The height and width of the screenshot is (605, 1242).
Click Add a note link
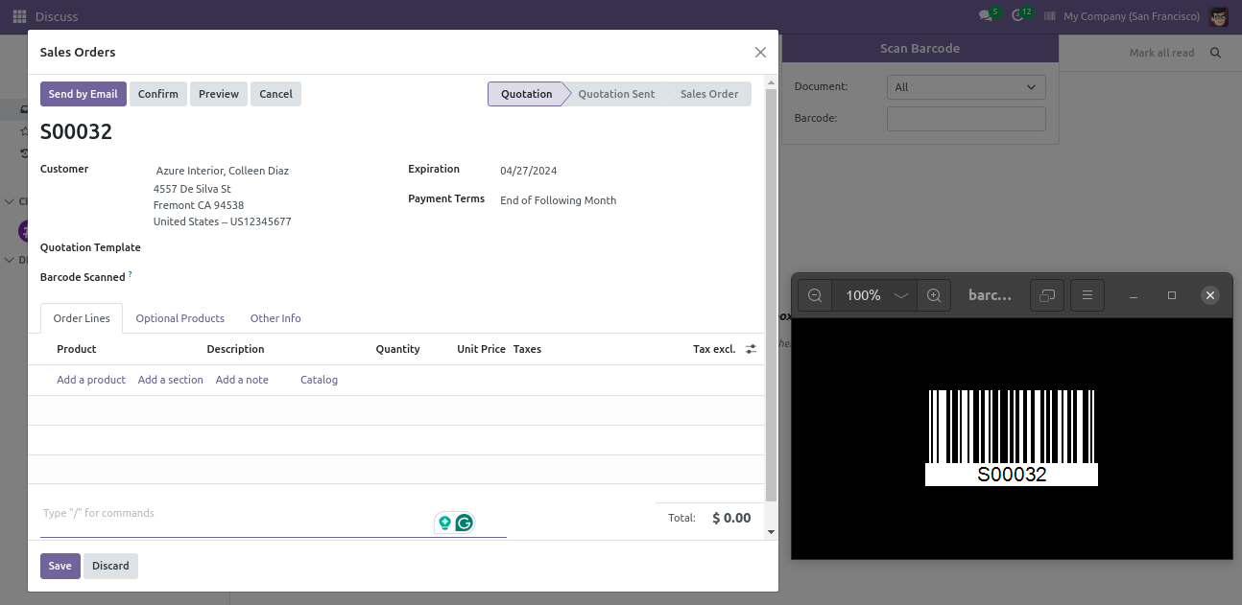click(242, 380)
